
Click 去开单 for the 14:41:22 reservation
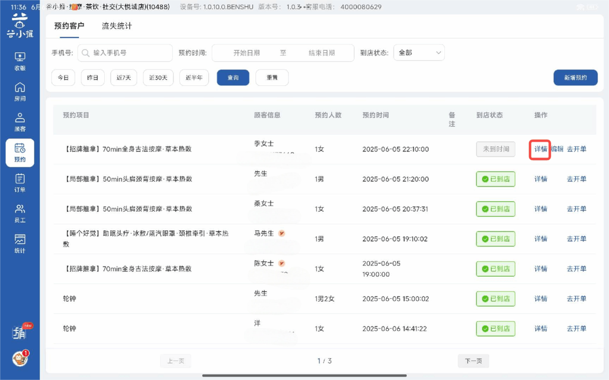576,328
